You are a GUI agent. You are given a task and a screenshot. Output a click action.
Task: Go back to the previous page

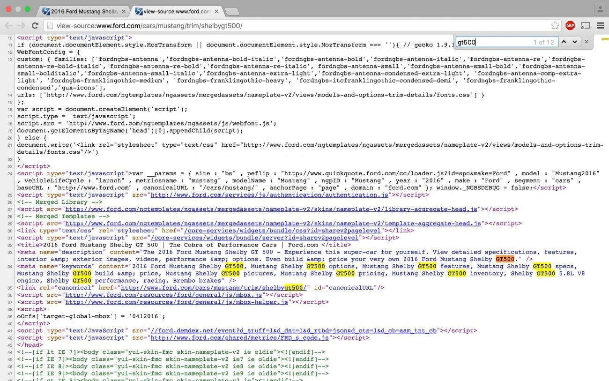click(8, 26)
